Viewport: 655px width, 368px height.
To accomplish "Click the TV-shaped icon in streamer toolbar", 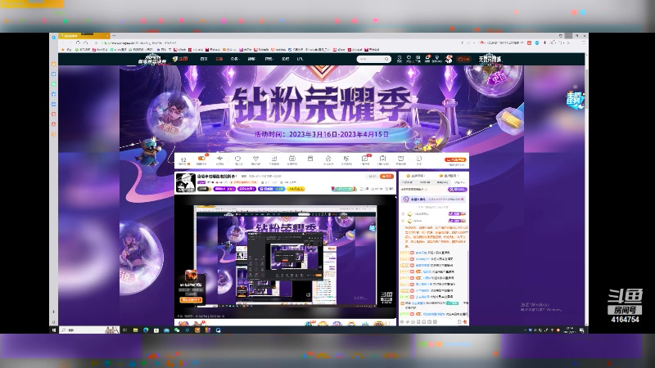I will click(292, 159).
